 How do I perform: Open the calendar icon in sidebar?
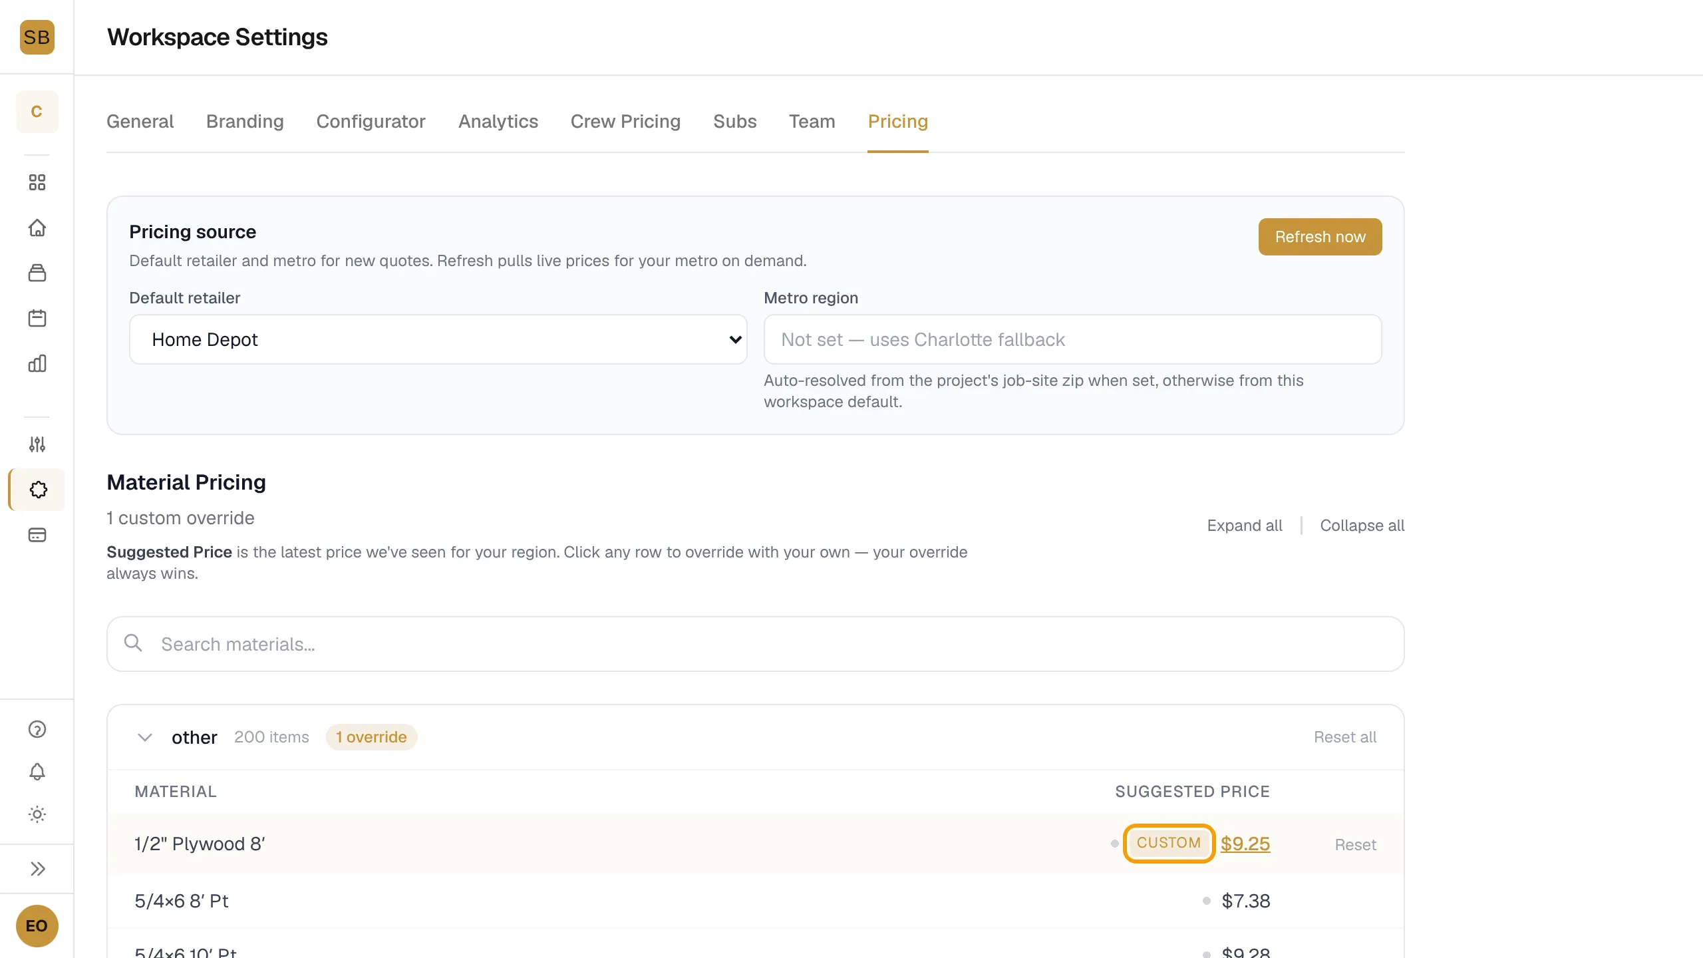[x=37, y=318]
